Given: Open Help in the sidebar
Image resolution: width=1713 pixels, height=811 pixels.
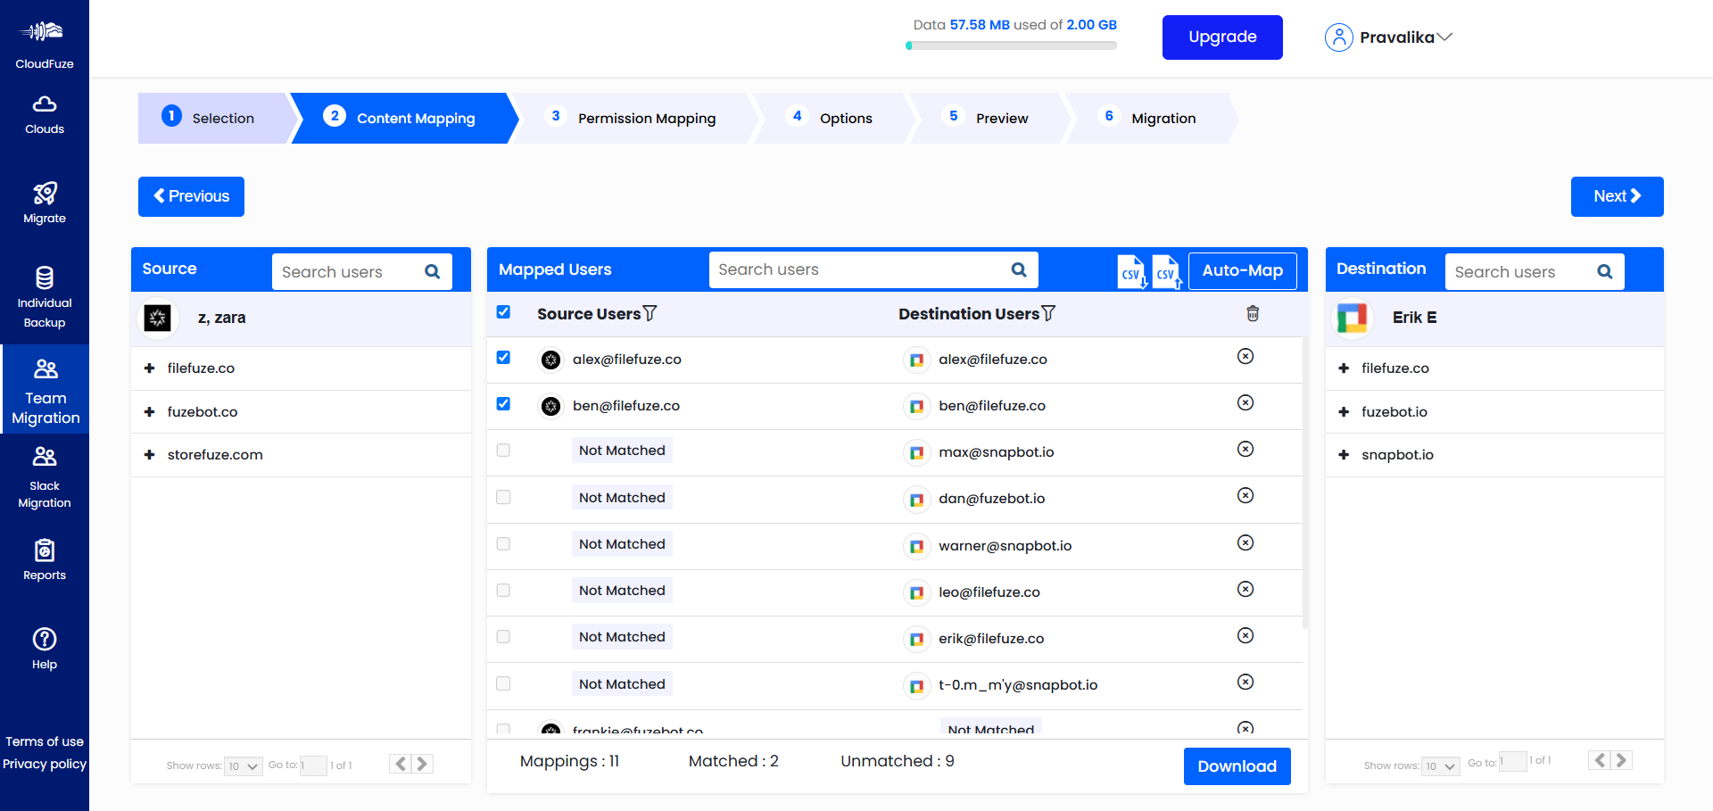Looking at the screenshot, I should [x=45, y=649].
